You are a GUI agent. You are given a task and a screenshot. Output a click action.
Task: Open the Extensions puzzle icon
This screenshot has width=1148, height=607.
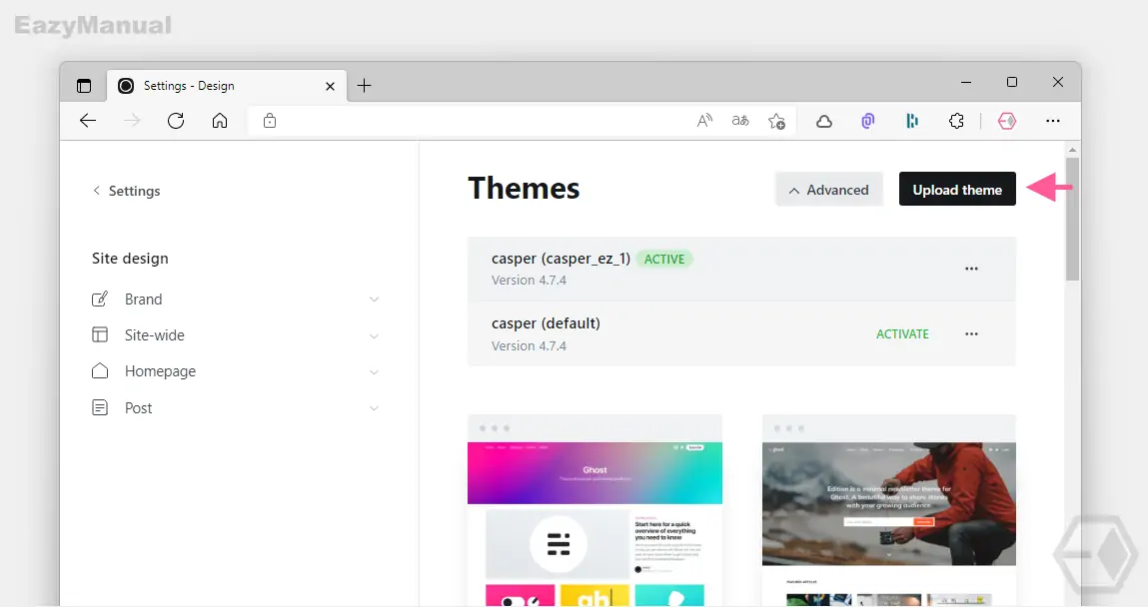956,121
